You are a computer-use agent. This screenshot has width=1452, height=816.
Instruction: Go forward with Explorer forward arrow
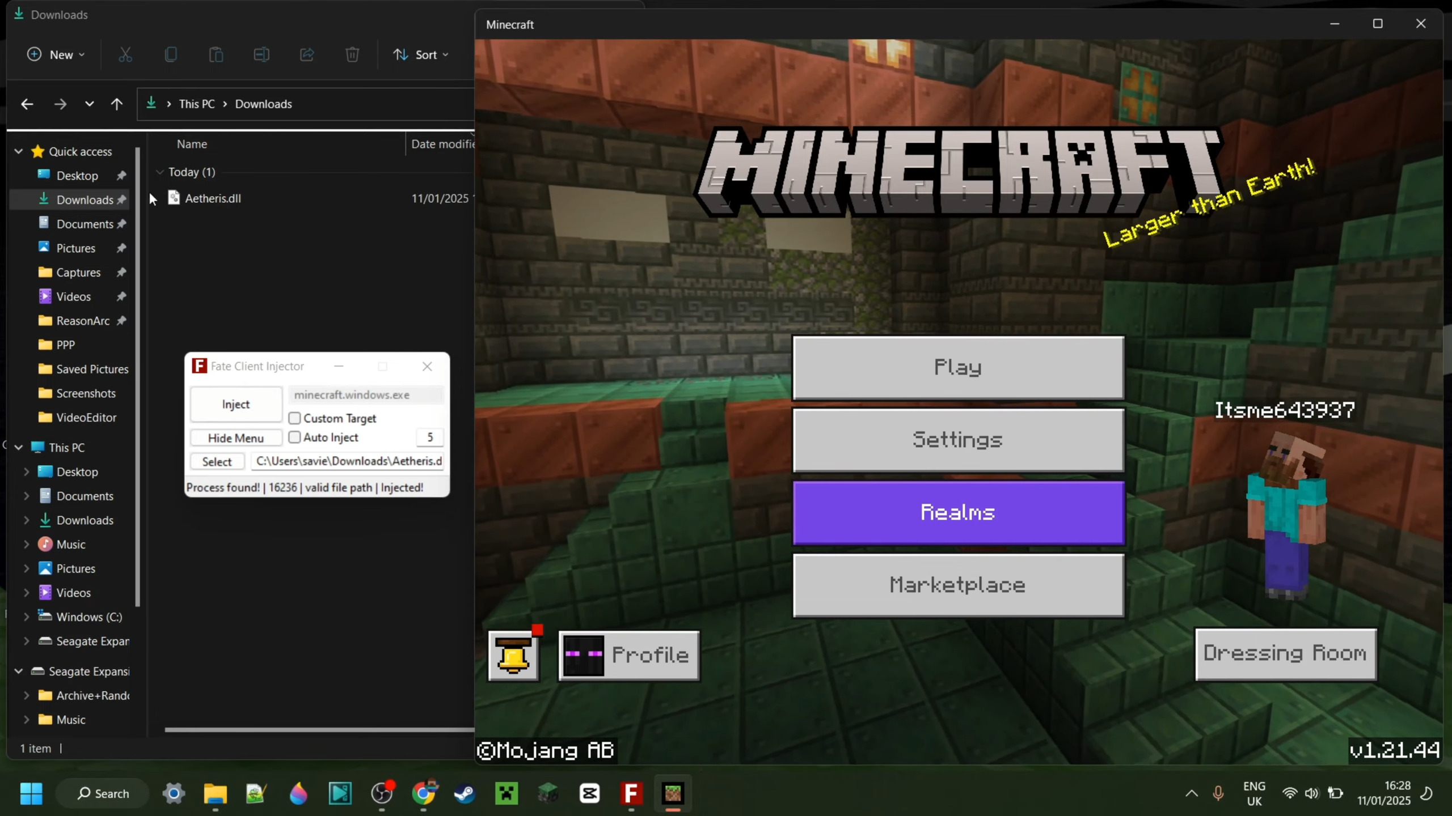[x=60, y=104]
